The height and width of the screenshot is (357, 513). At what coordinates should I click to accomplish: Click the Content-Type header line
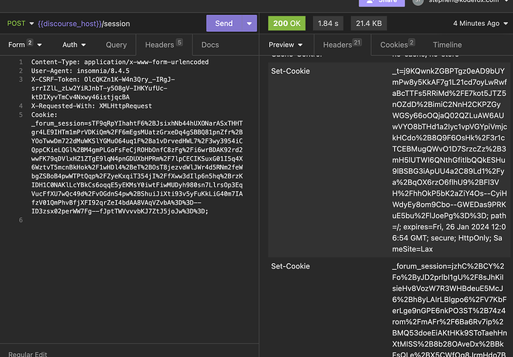click(x=120, y=62)
